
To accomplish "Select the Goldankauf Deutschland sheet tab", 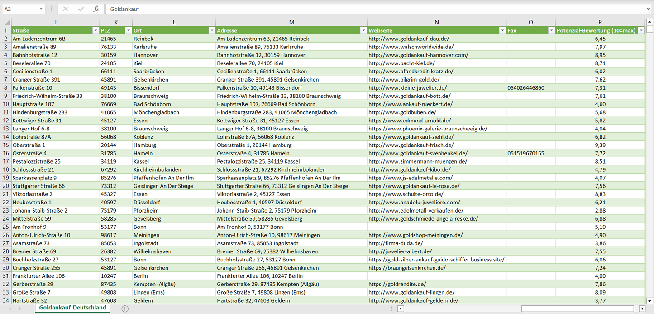I will 72,308.
